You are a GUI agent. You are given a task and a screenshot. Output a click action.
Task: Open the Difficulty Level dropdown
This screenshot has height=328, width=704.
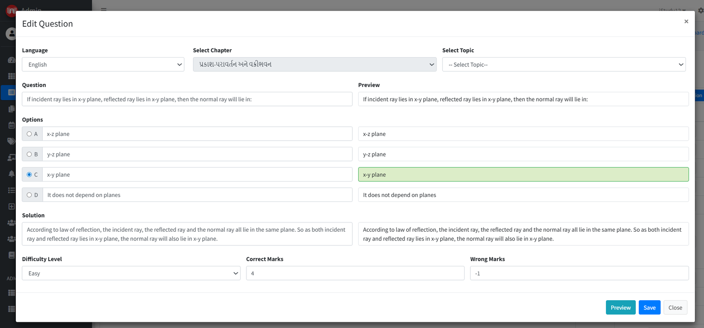[131, 273]
